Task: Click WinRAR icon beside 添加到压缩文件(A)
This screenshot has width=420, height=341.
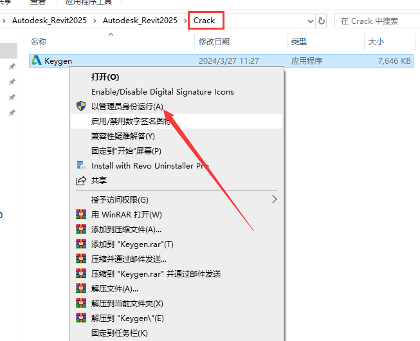Action: 81,229
